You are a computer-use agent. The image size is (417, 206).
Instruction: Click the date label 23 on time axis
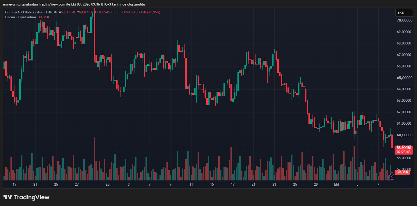274,184
